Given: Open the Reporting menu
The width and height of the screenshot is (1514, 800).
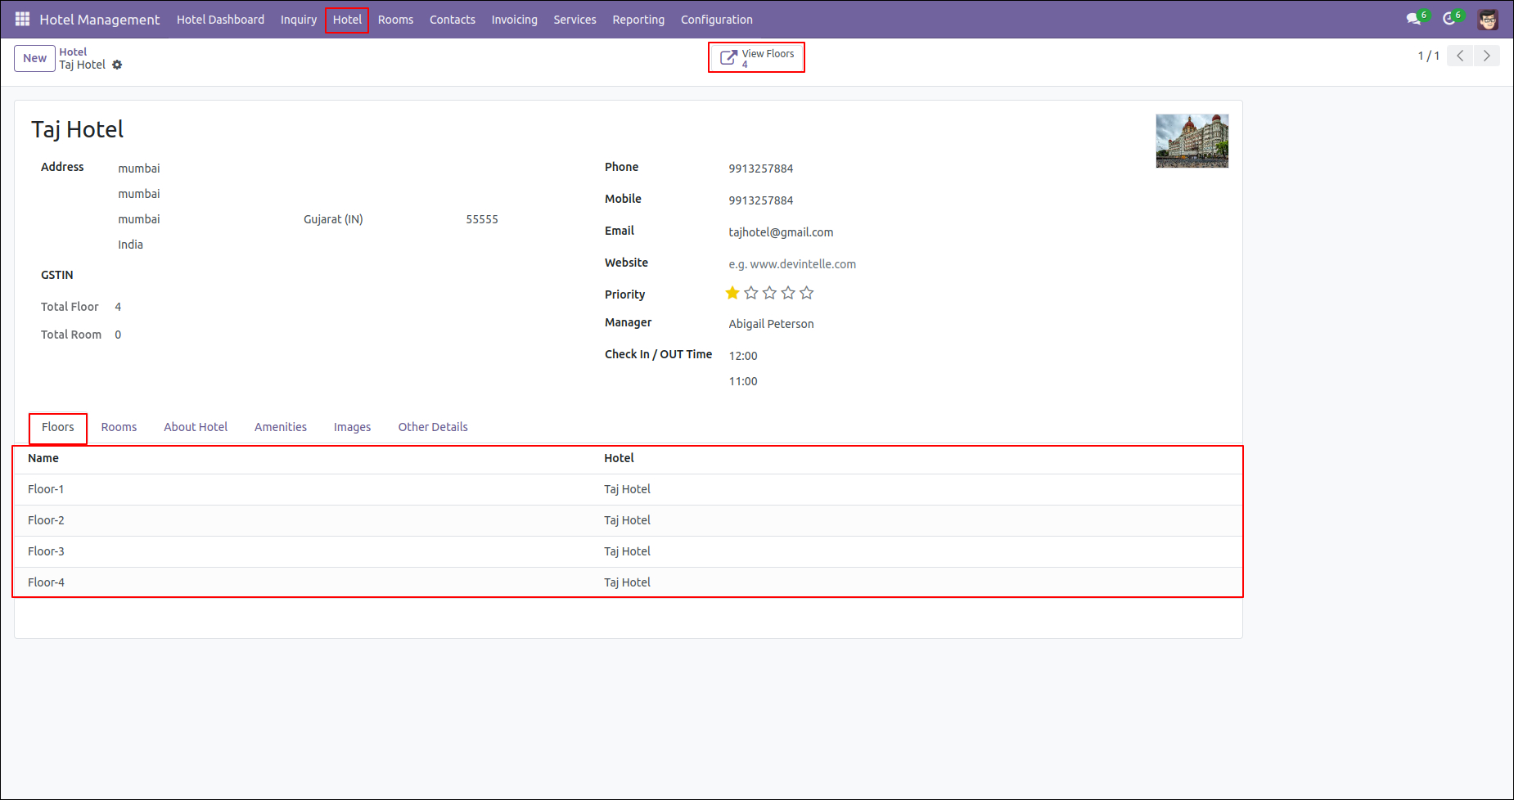Looking at the screenshot, I should (638, 20).
